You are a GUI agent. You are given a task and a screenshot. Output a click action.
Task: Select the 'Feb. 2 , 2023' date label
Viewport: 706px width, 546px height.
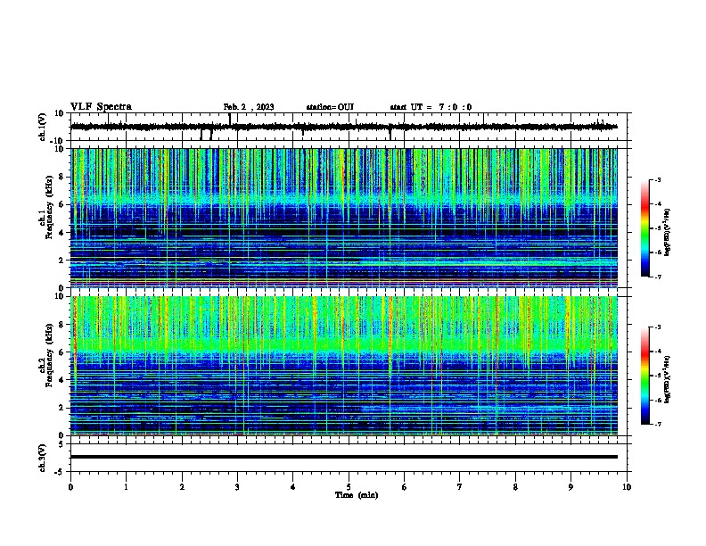(249, 107)
